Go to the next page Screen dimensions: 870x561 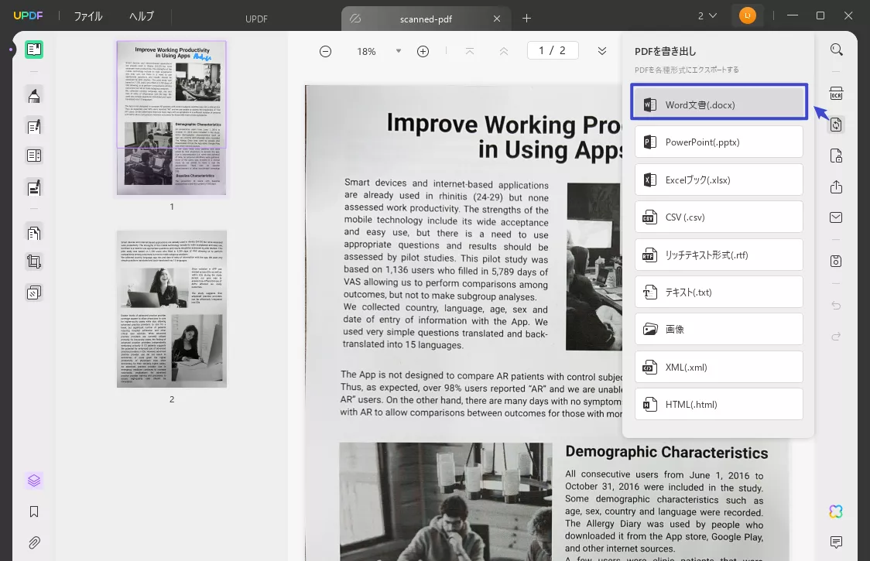tap(602, 52)
